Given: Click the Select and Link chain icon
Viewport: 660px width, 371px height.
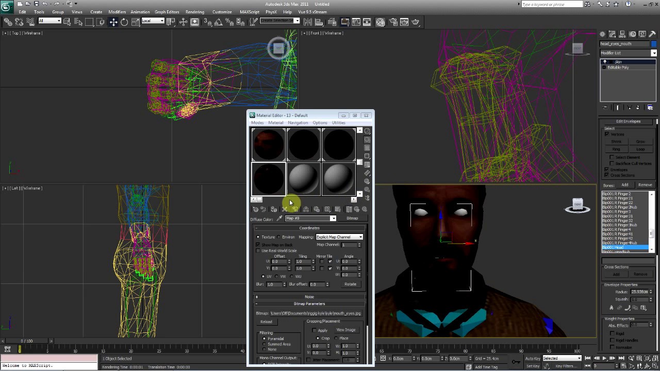Looking at the screenshot, I should coord(8,22).
